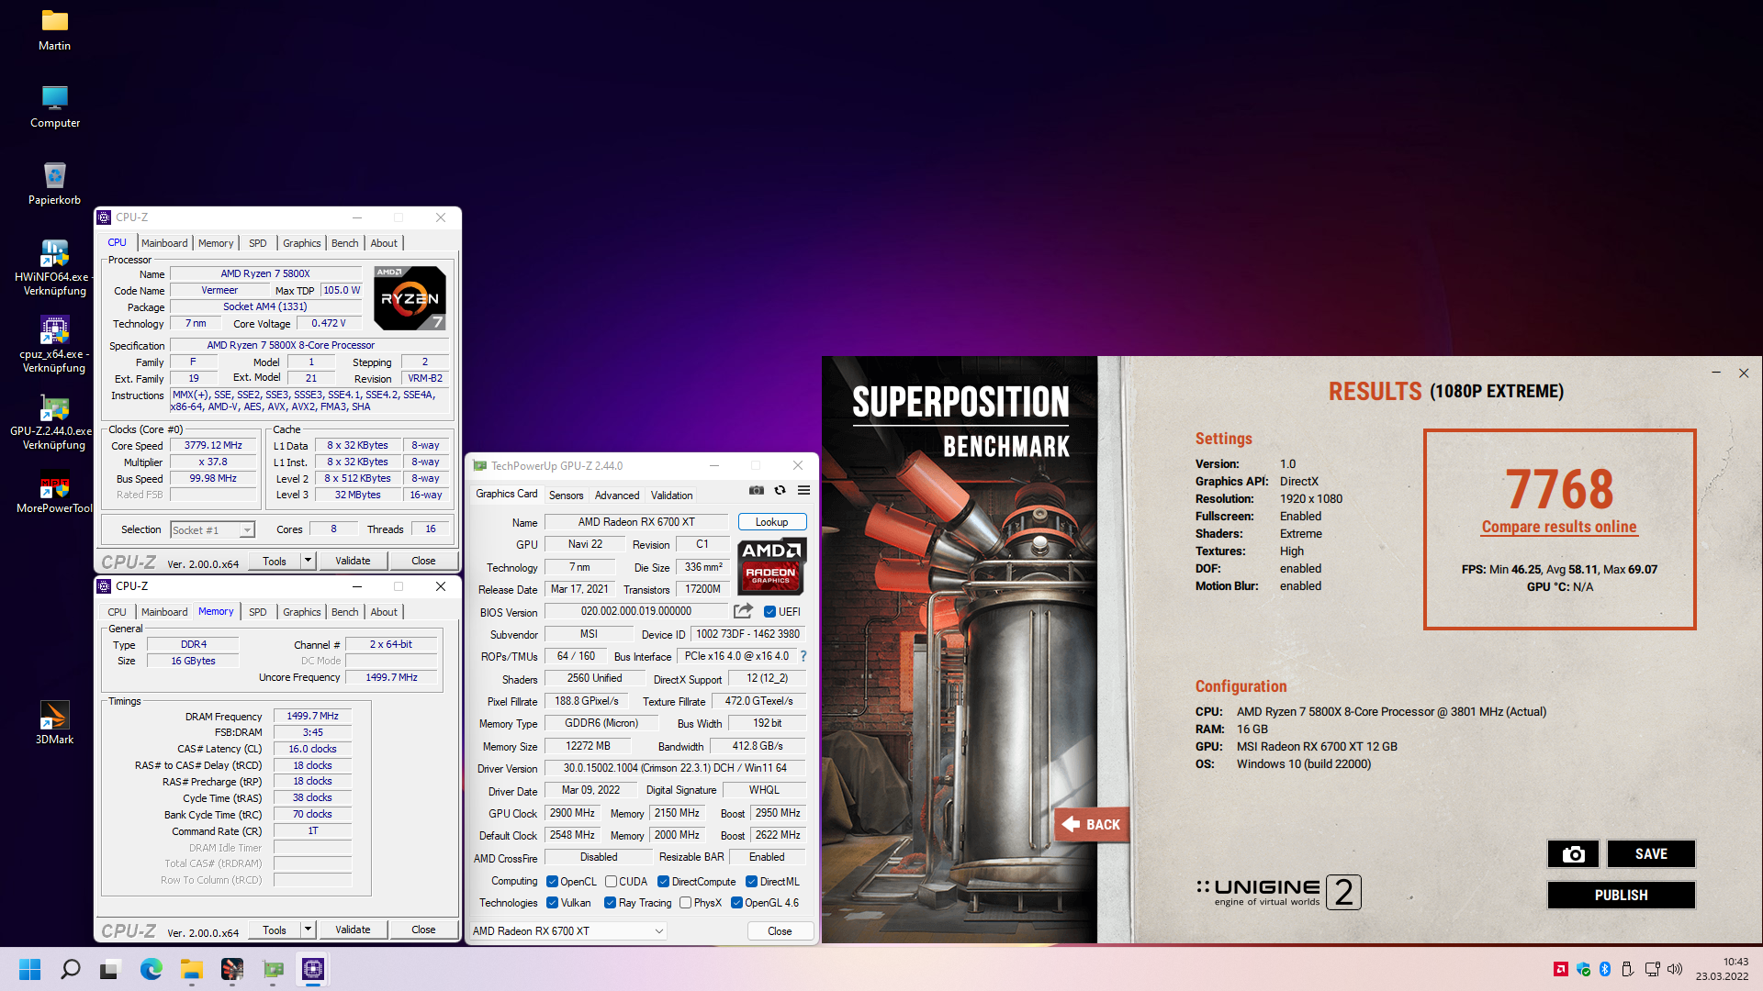Click the GPU-Z Close button
The height and width of the screenshot is (991, 1763).
pos(780,931)
